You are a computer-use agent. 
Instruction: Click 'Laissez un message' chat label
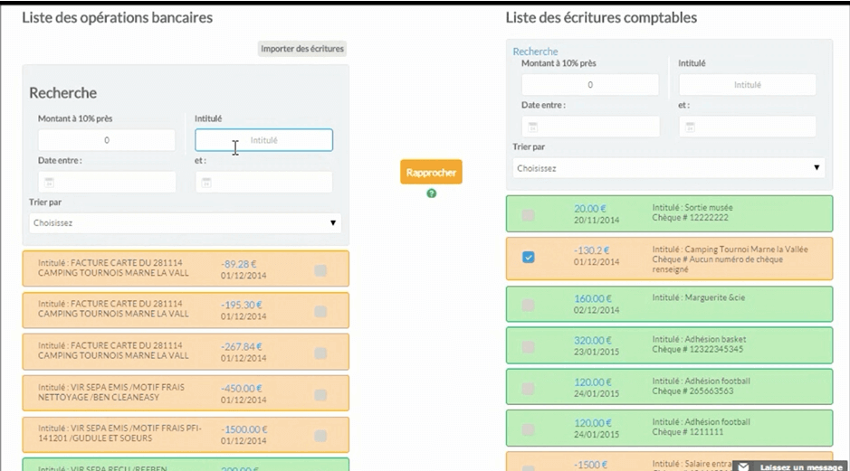[x=801, y=467]
